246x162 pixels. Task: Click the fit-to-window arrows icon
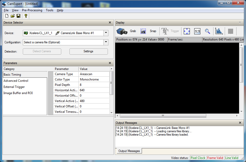[187, 31]
